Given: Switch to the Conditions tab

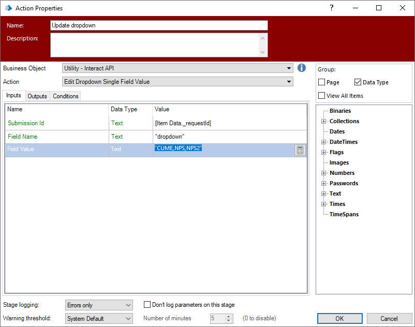Looking at the screenshot, I should 65,96.
